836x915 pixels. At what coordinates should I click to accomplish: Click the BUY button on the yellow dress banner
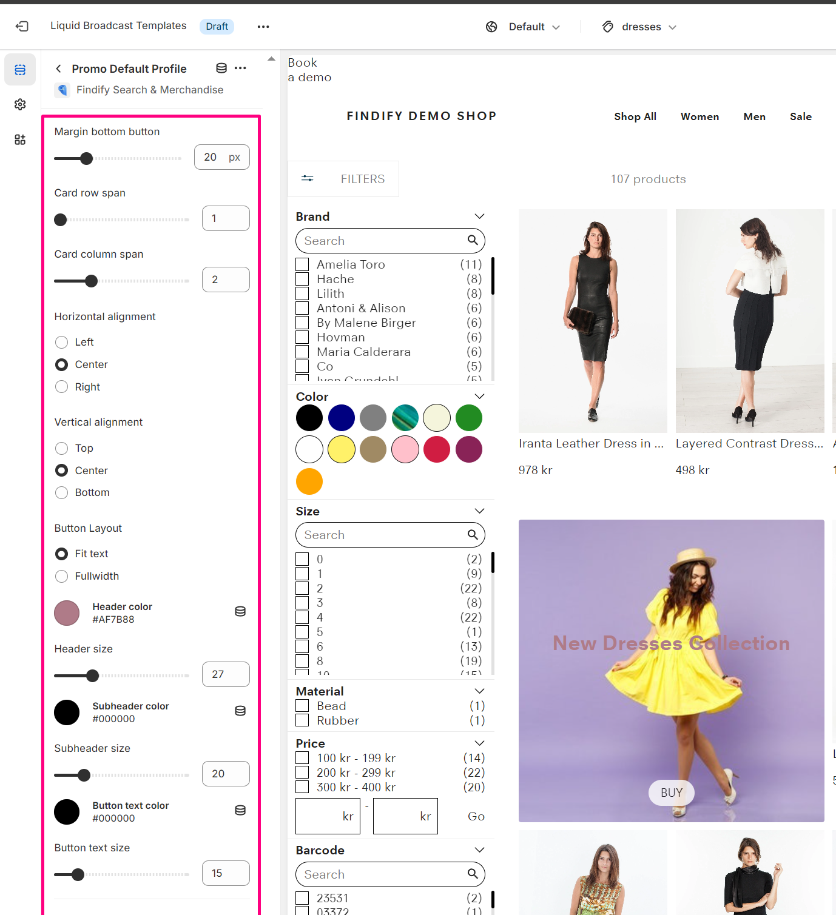[x=671, y=793]
